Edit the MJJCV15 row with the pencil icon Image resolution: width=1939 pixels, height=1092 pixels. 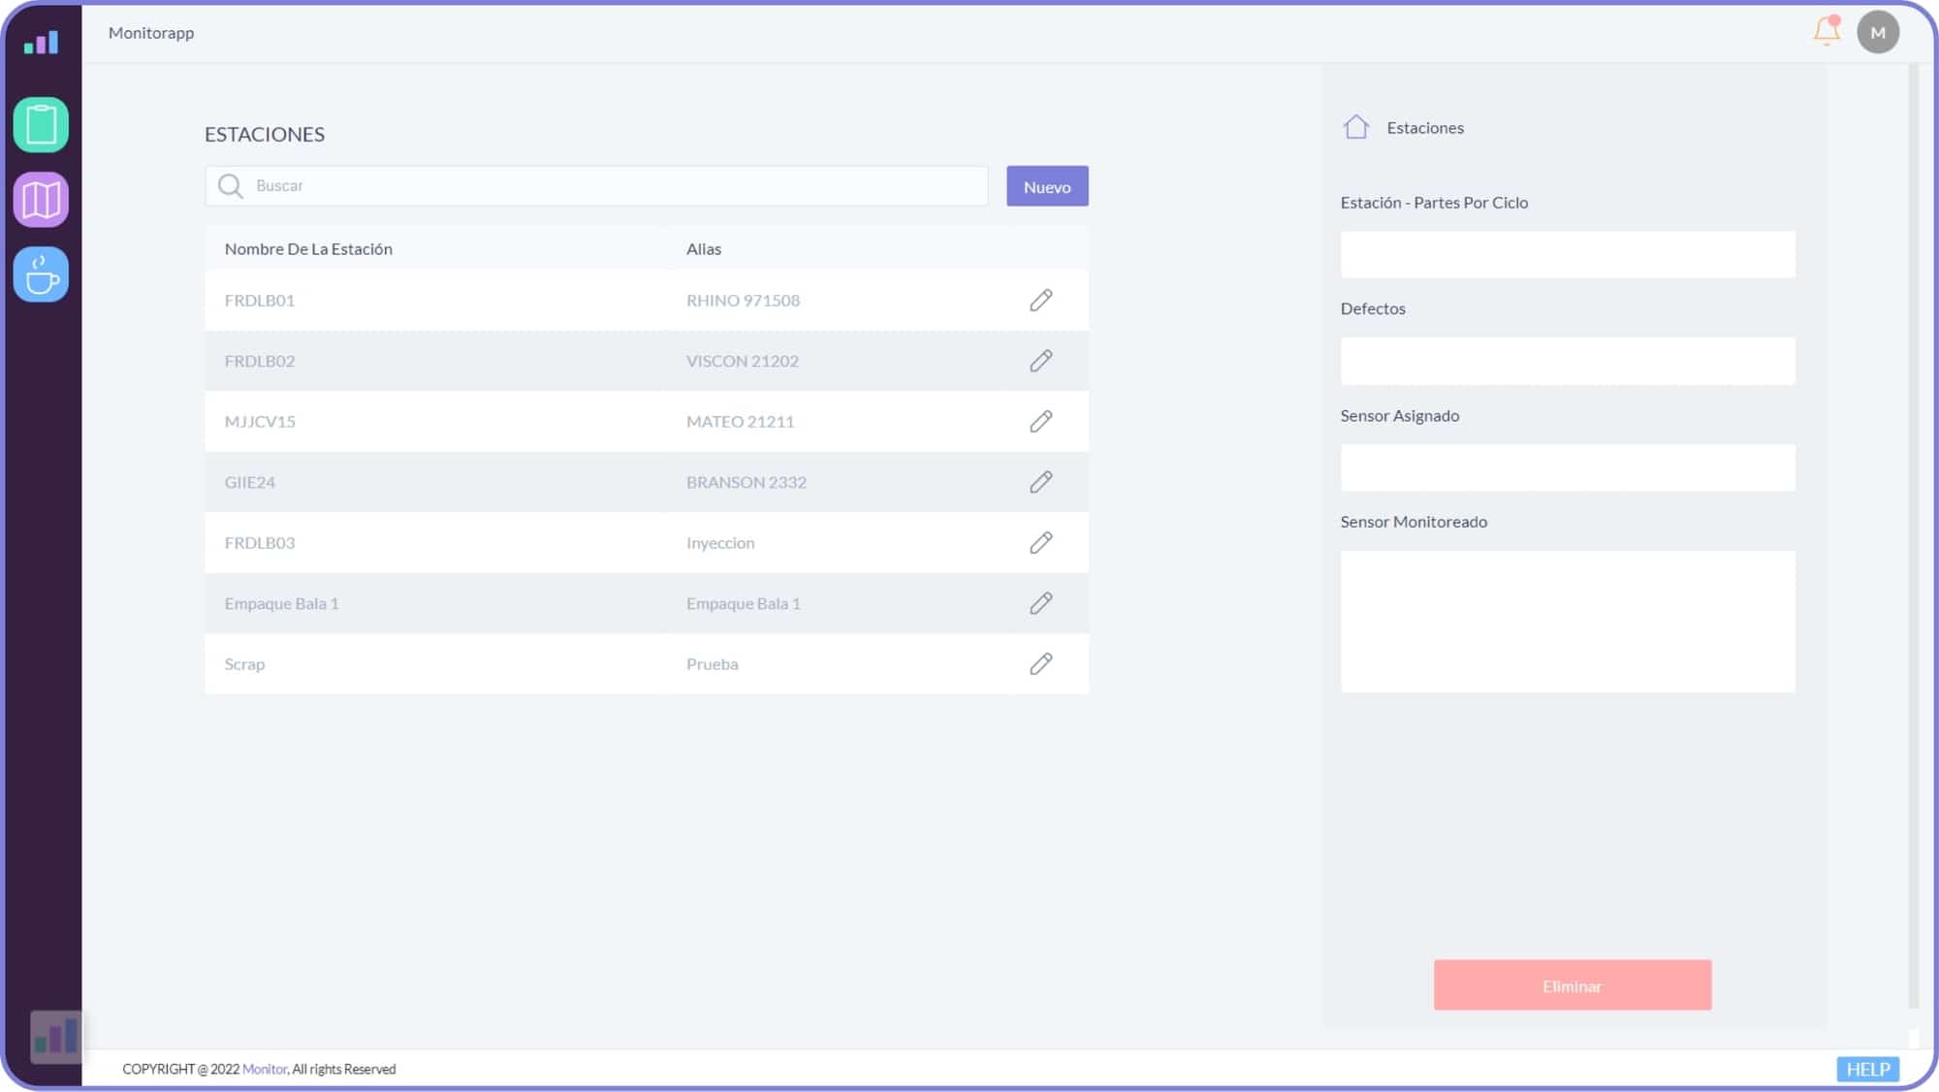coord(1040,422)
